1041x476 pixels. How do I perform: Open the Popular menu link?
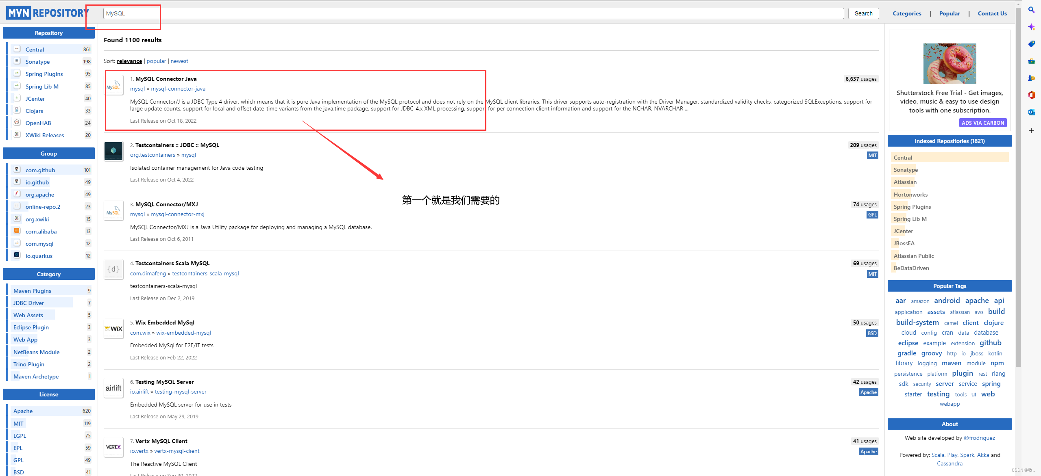[x=950, y=13]
